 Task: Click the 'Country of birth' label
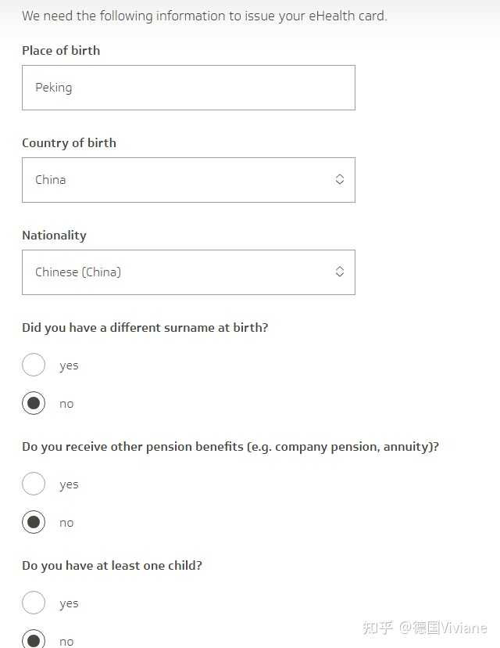click(69, 143)
